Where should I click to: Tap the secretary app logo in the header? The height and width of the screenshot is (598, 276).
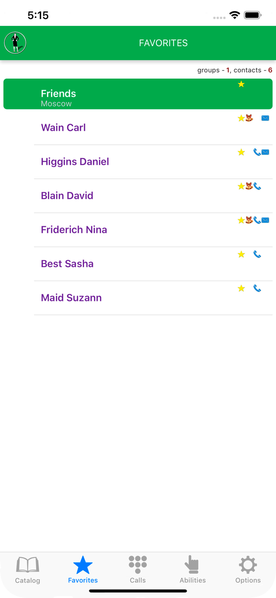pyautogui.click(x=15, y=42)
